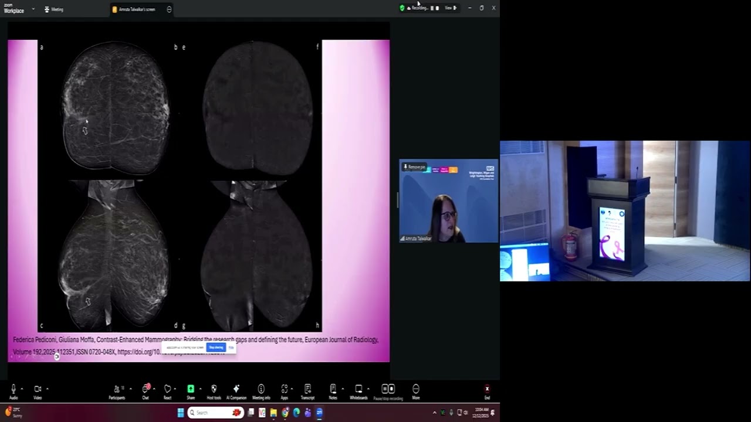
Task: Open Google Chrome from taskbar
Action: (285, 413)
